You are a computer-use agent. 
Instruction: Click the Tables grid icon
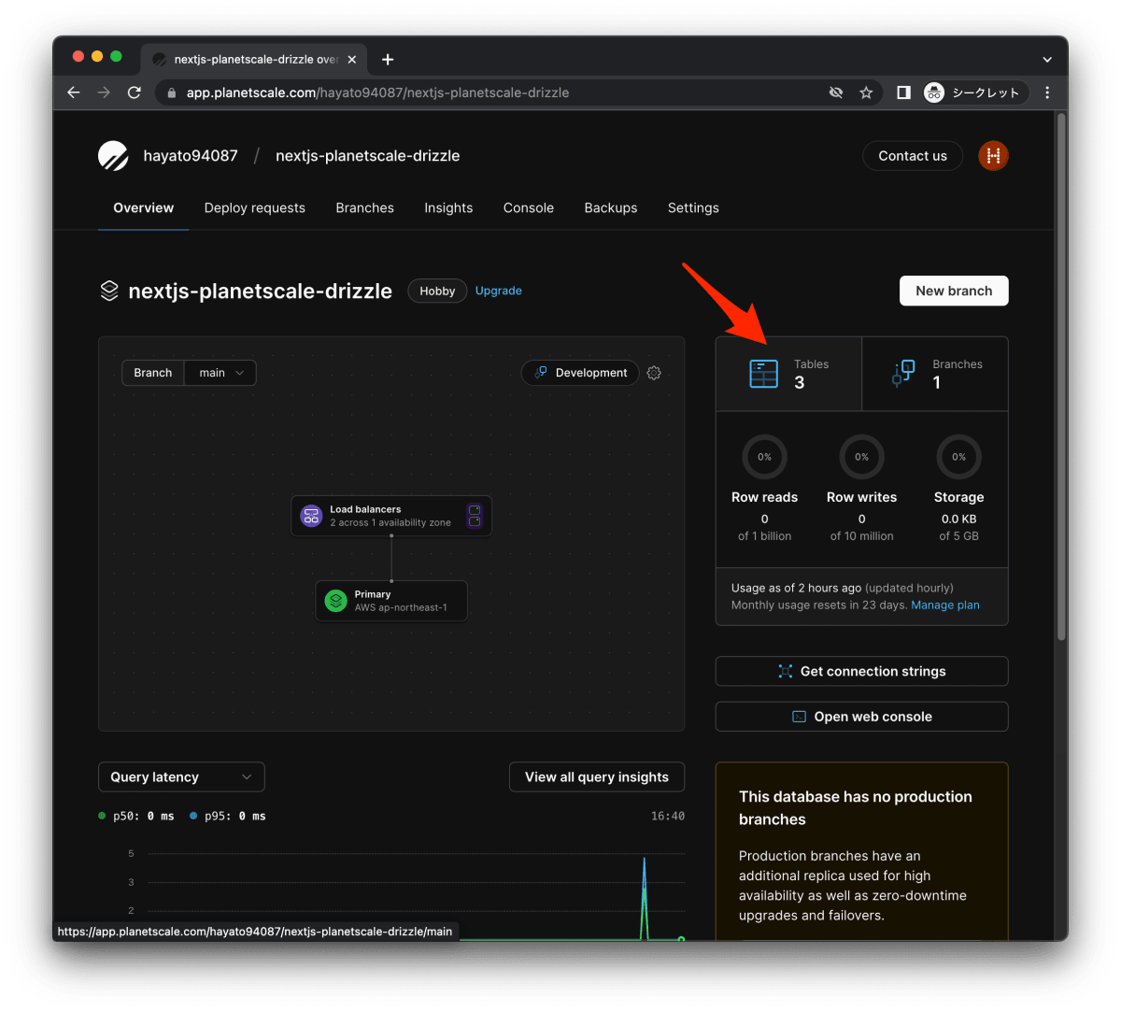coord(764,374)
